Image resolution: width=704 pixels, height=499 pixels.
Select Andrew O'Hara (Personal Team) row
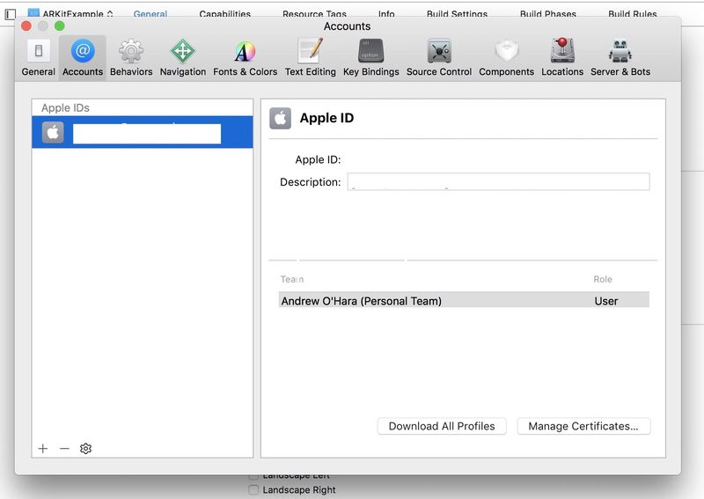pos(464,300)
